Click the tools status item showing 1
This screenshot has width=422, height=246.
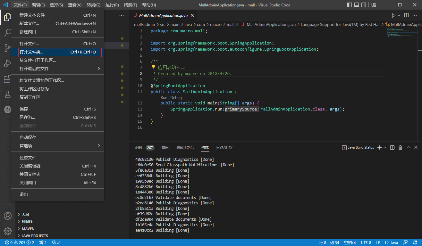point(43,242)
